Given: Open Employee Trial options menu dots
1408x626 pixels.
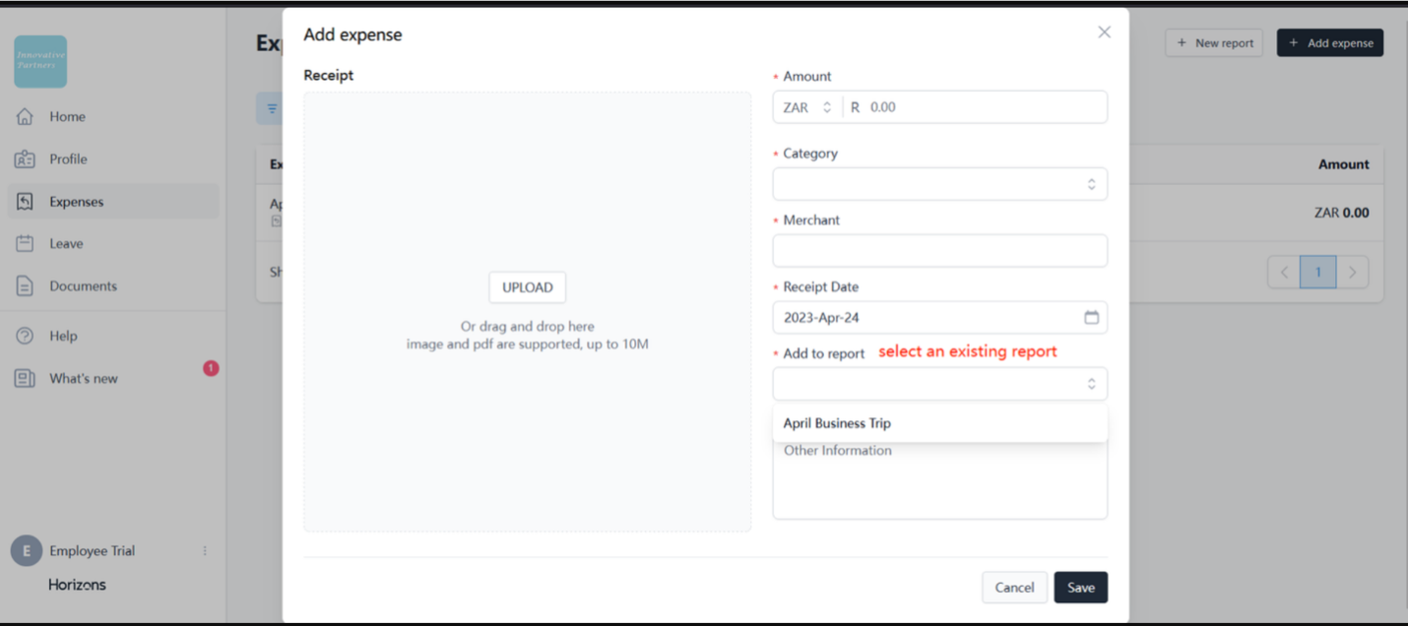Looking at the screenshot, I should (x=205, y=551).
